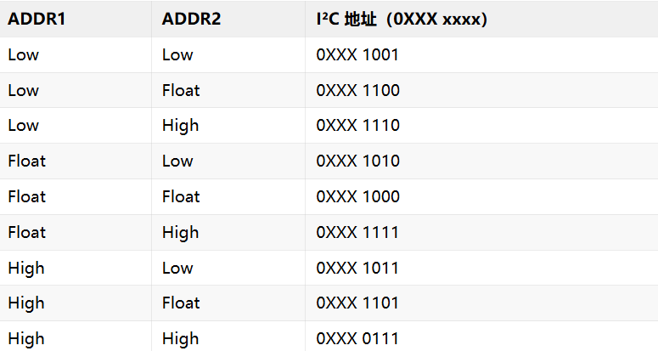Click the address value 0XXX 1010
This screenshot has width=658, height=351.
[x=358, y=161]
